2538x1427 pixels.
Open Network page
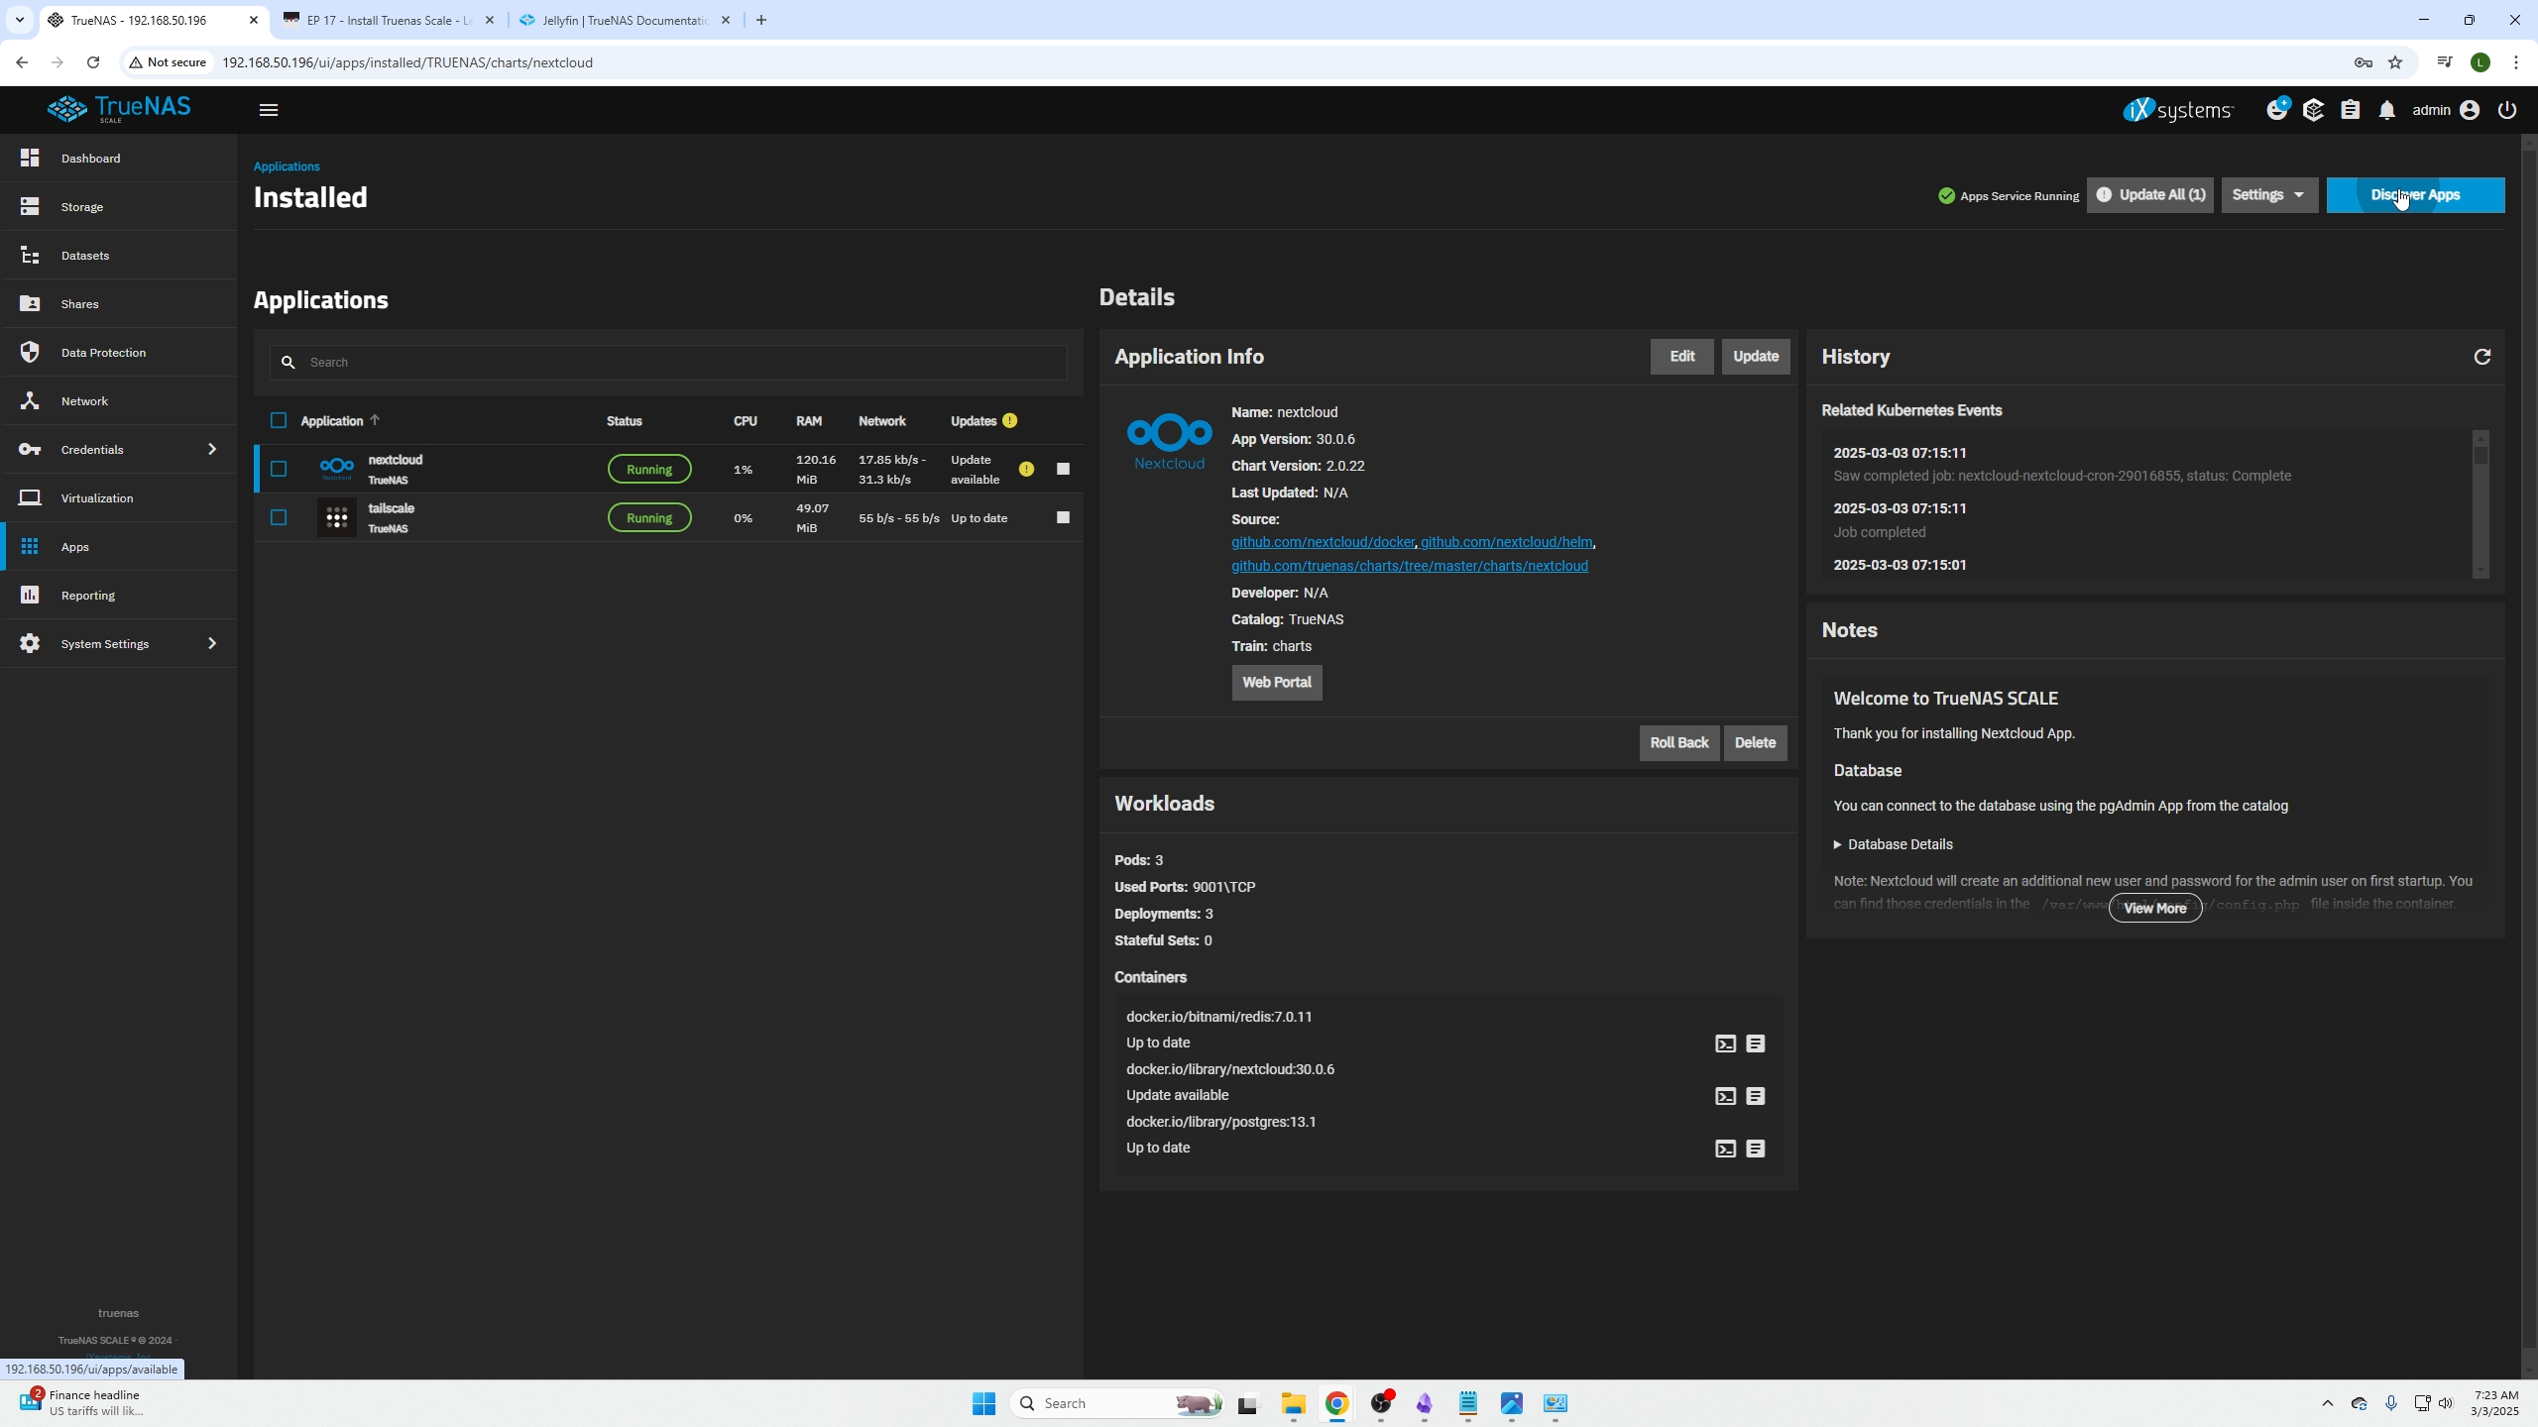(119, 401)
